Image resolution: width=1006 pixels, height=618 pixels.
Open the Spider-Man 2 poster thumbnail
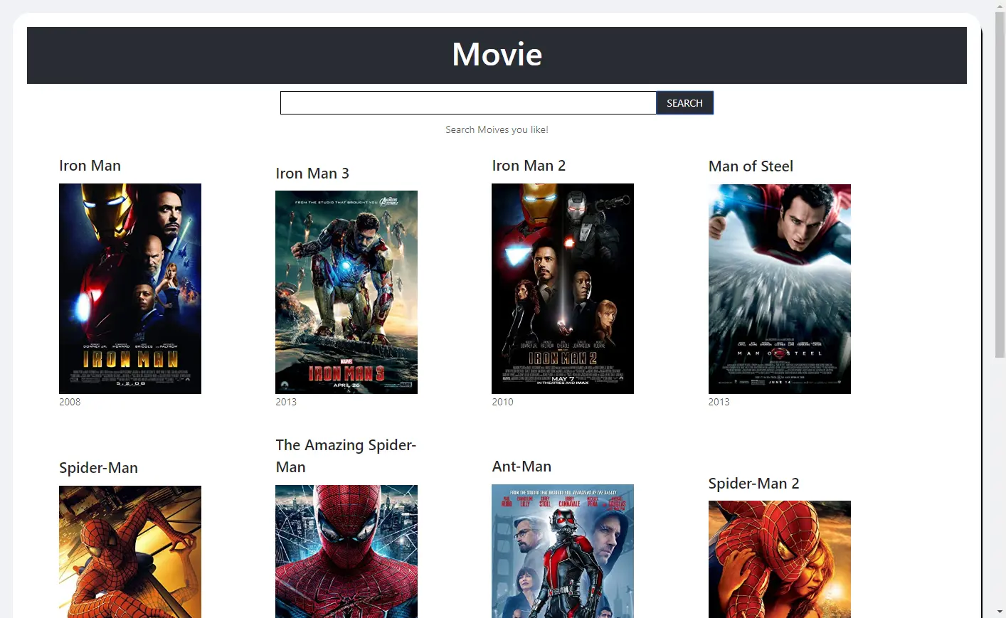tap(780, 559)
